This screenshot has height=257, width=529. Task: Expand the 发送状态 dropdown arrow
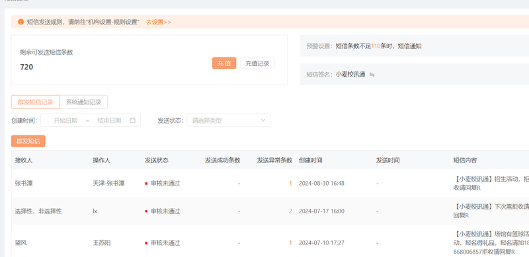263,120
